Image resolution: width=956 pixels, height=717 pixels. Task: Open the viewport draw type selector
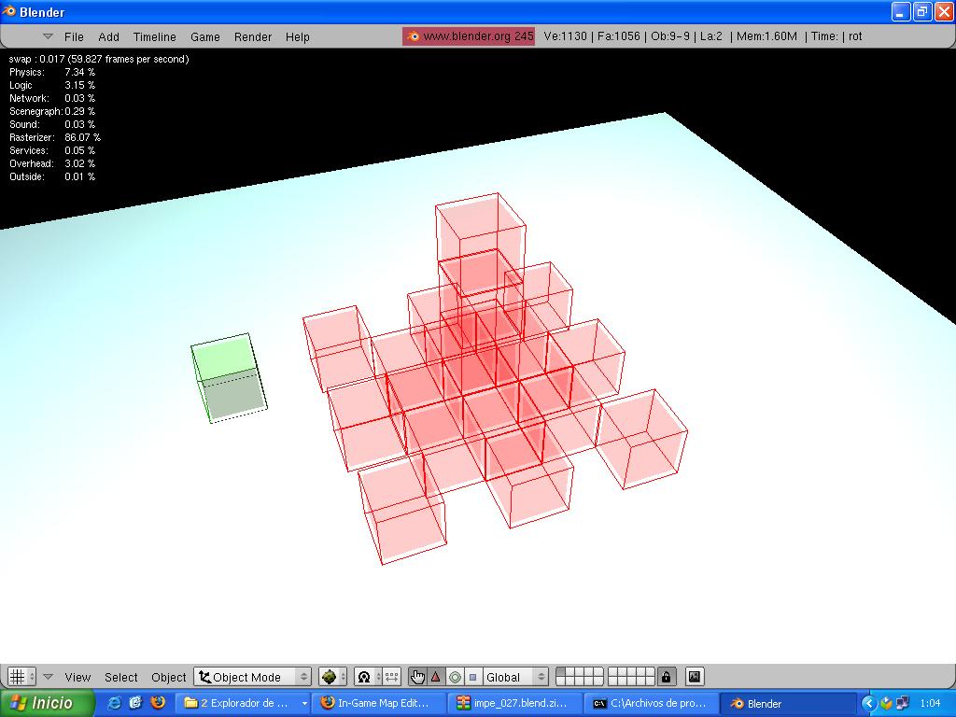332,677
